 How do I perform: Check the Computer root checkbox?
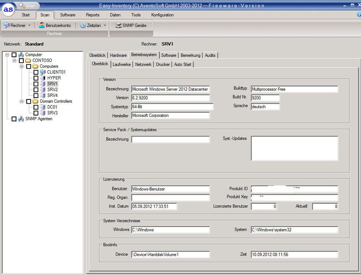point(14,55)
